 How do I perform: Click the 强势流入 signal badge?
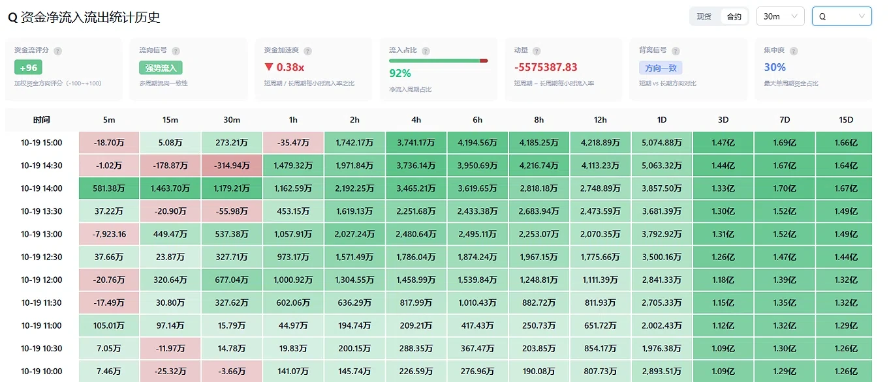click(x=161, y=67)
